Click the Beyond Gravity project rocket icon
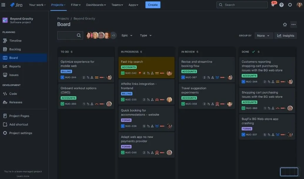This screenshot has height=179, width=304. 5,20
